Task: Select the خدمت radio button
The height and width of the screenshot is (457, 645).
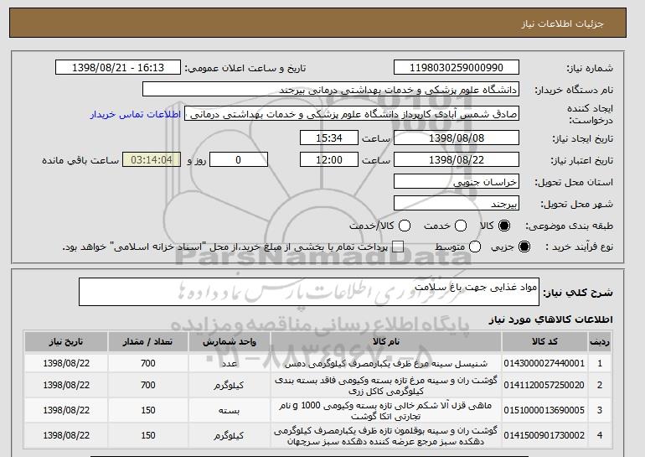Action: pos(461,226)
